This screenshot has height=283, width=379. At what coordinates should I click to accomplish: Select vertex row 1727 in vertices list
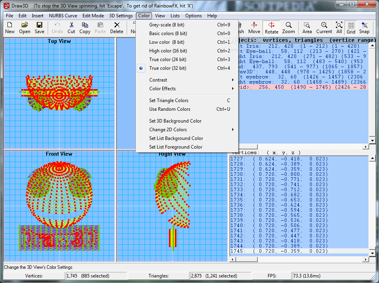coord(299,159)
